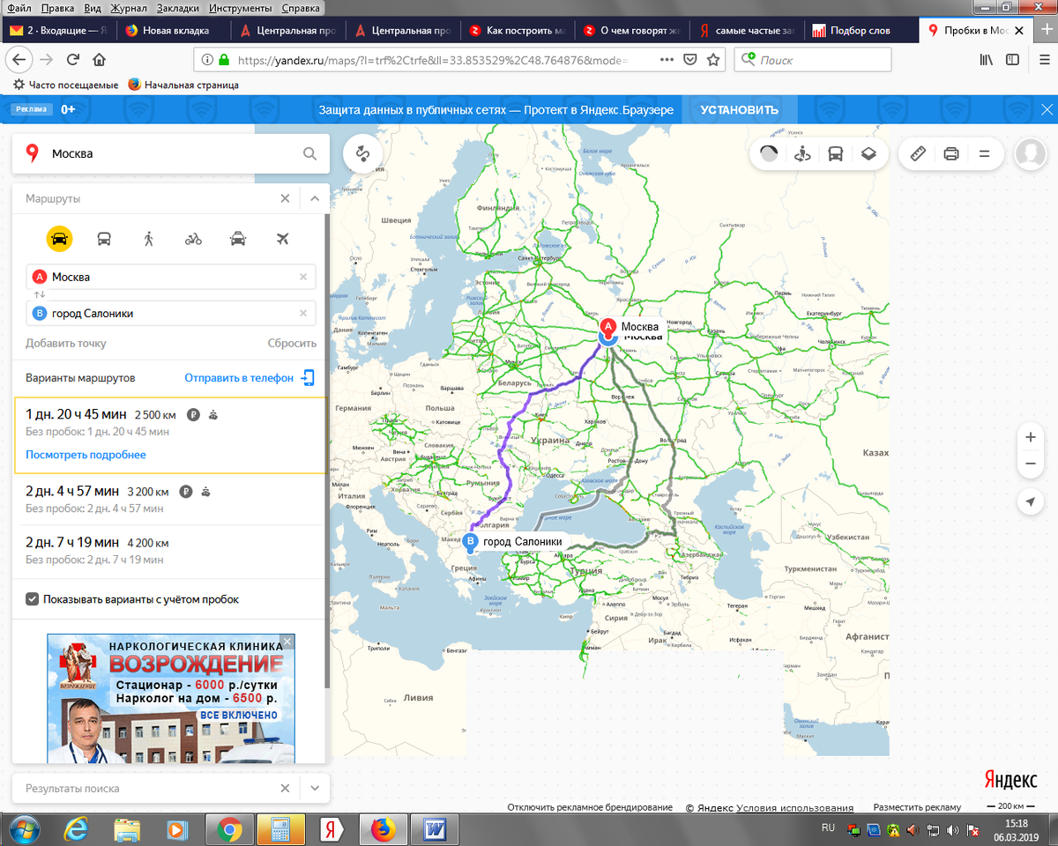Viewport: 1058px width, 846px height.
Task: Click the point A Москва route field
Action: (169, 277)
